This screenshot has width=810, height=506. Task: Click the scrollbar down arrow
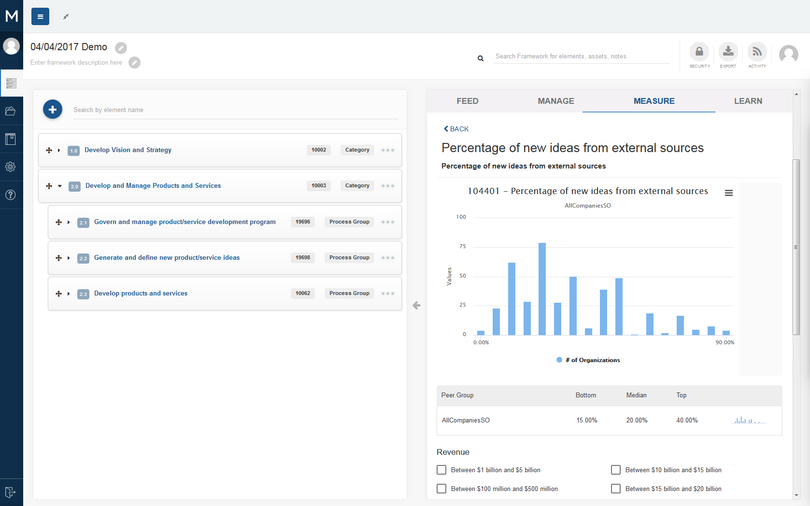796,495
